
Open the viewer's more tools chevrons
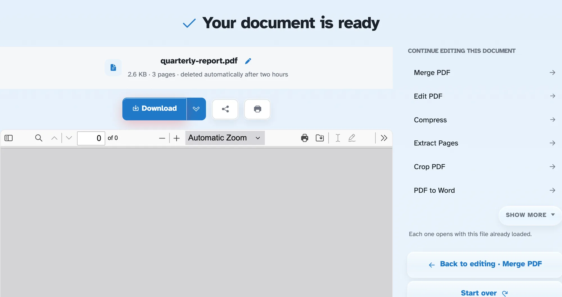pos(384,138)
